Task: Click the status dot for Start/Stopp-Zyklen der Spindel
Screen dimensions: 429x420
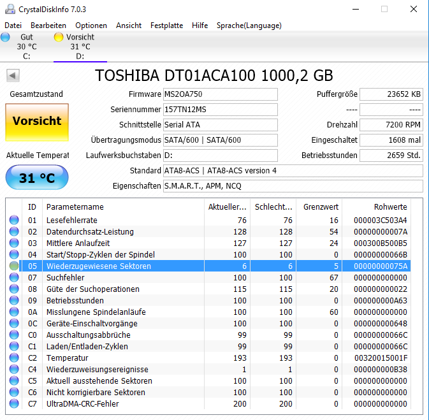Action: point(14,254)
